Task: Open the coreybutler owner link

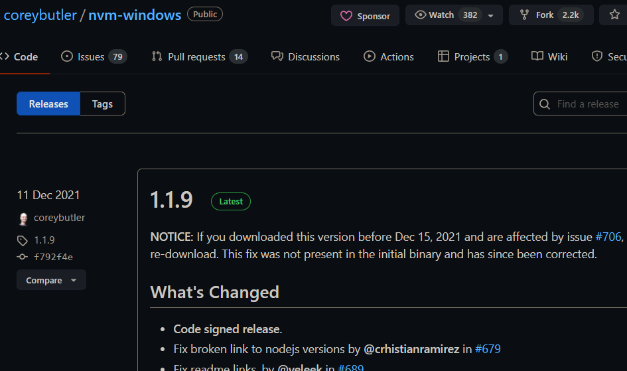Action: 40,15
